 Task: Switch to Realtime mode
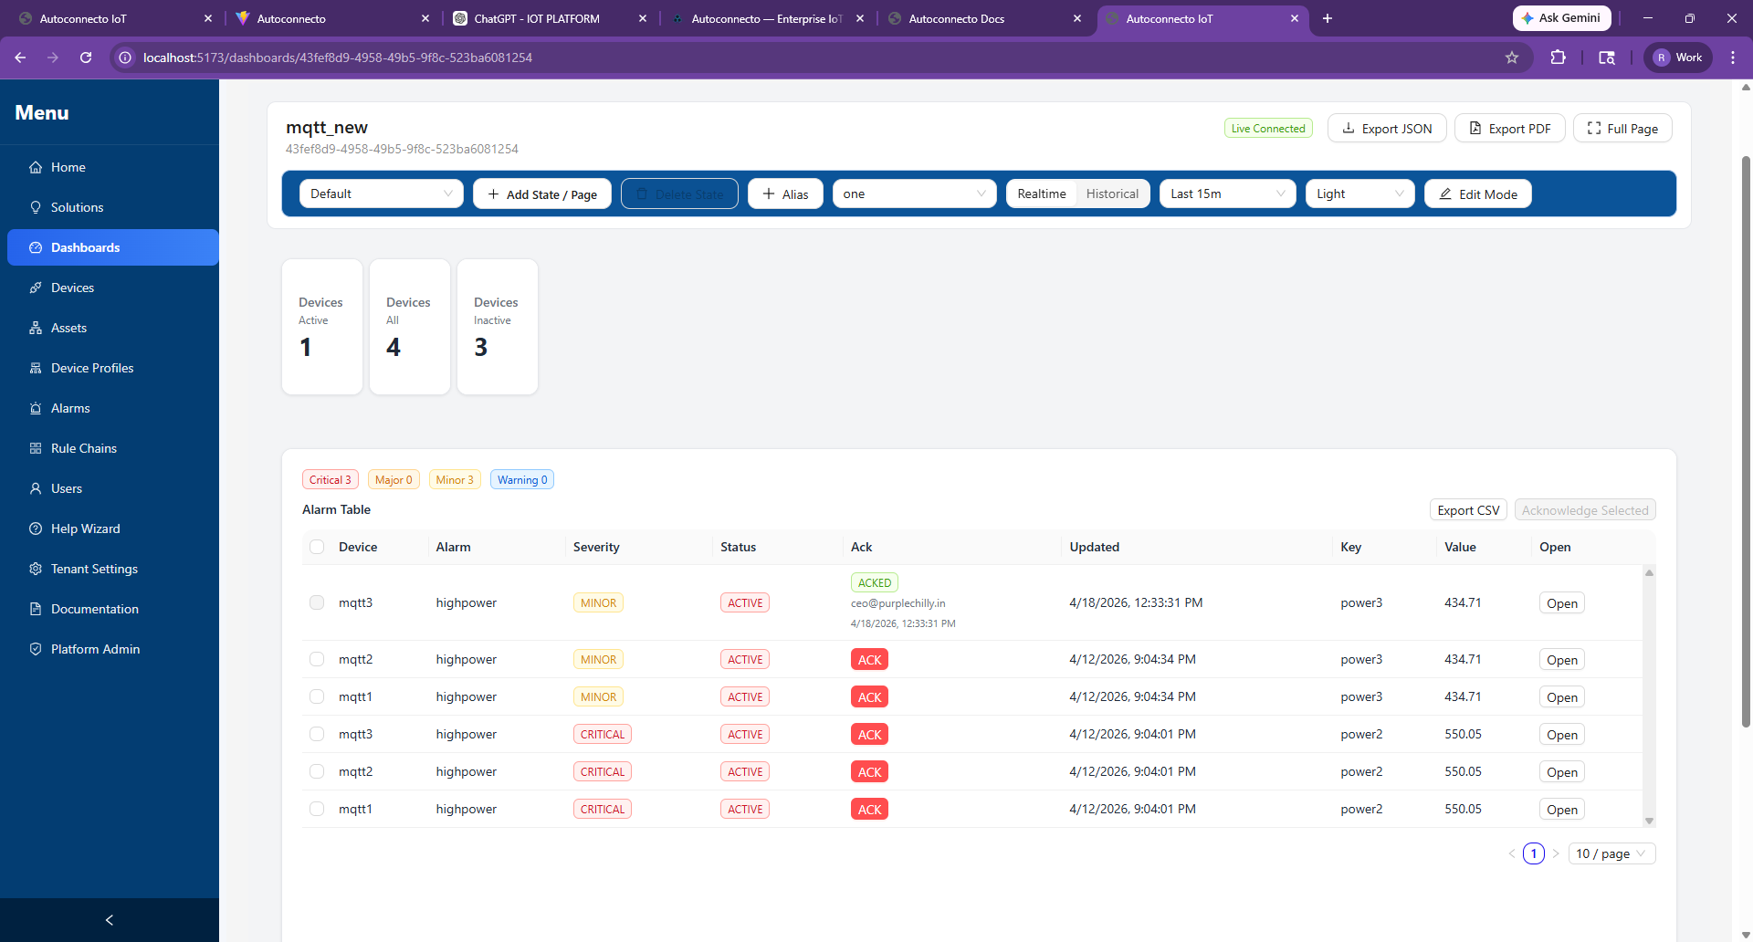(x=1042, y=194)
